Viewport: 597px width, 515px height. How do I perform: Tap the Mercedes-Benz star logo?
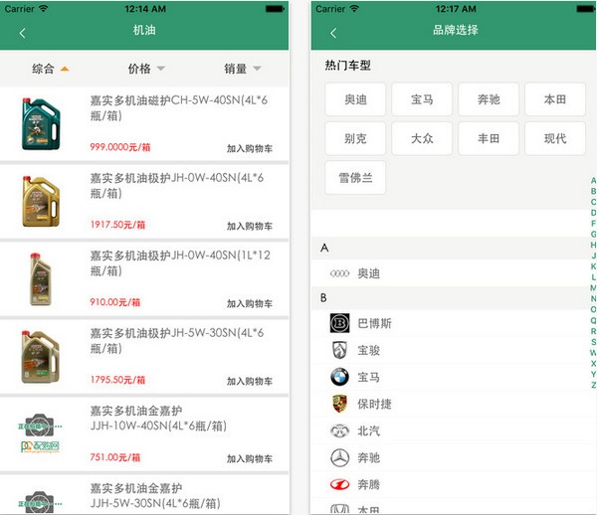[x=340, y=457]
